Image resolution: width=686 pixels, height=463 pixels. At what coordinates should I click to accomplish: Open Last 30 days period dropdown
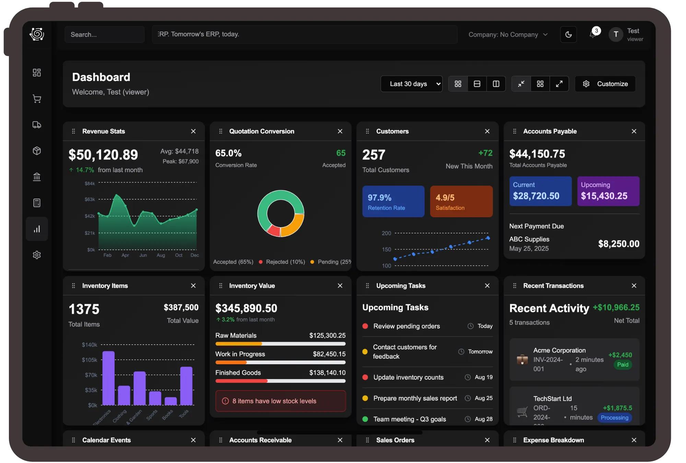click(x=412, y=84)
